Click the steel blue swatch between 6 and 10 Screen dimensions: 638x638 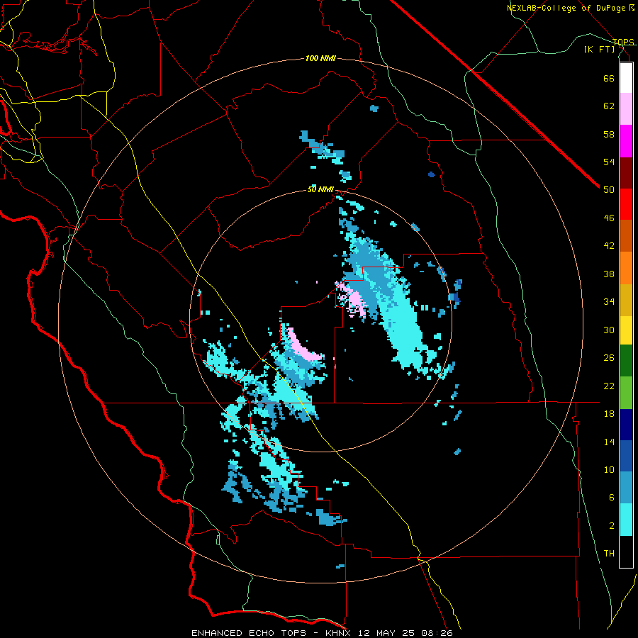tap(626, 488)
